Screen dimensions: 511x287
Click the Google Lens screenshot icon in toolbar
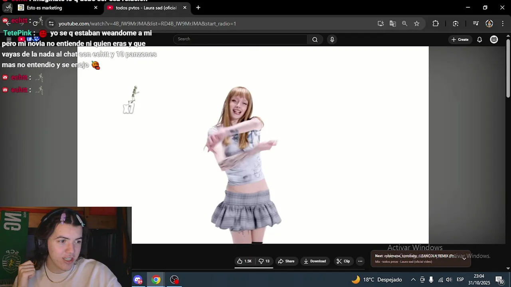coord(456,24)
